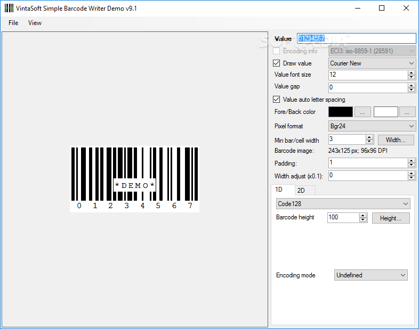The width and height of the screenshot is (419, 329).
Task: Toggle Value auto letter spacing checkbox
Action: coord(276,100)
